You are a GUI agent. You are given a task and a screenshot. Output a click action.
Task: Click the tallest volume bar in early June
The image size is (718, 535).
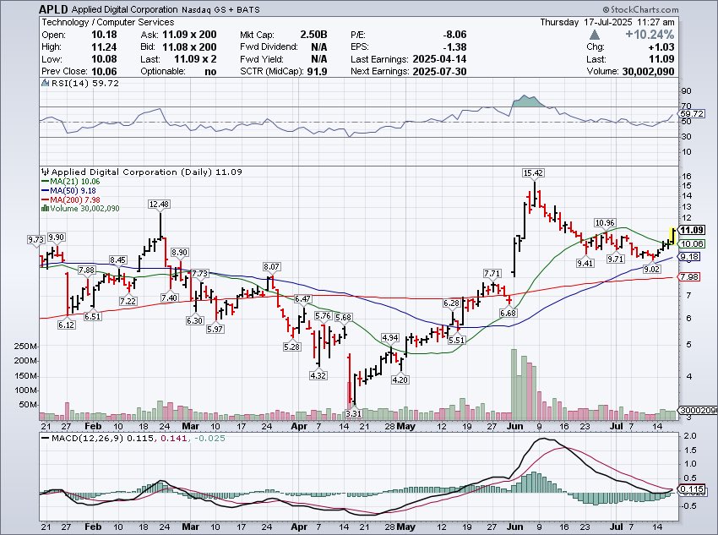(x=514, y=385)
